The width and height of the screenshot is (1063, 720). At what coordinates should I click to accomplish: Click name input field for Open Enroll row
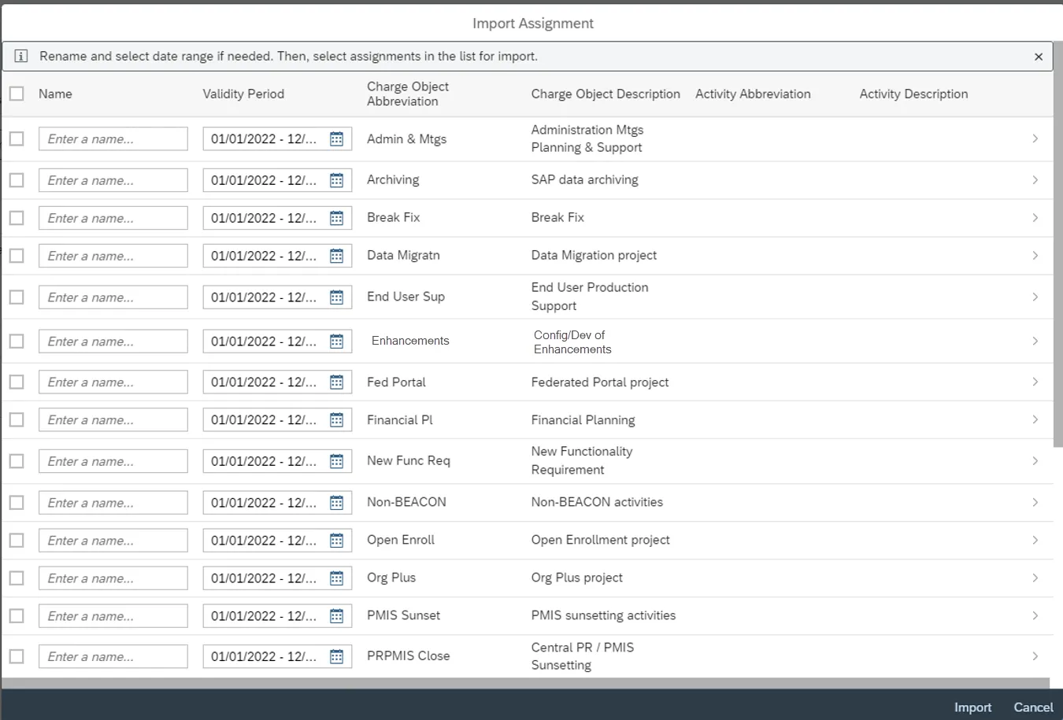pyautogui.click(x=113, y=541)
